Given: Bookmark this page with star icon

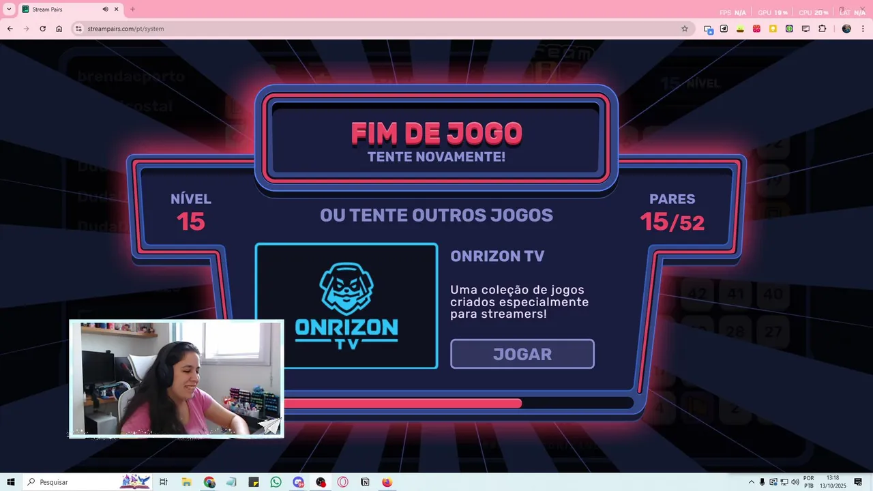Looking at the screenshot, I should [x=685, y=29].
